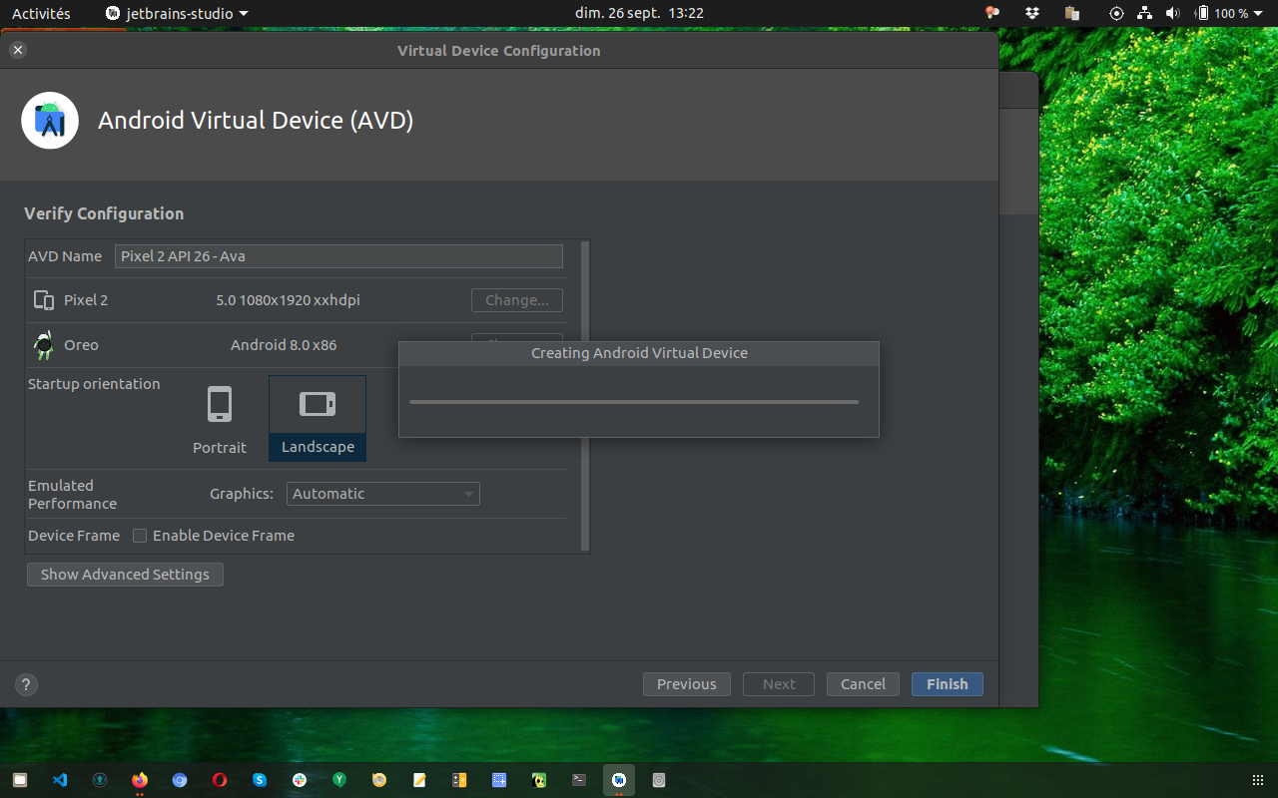1278x798 pixels.
Task: Open the screenshot tool in dock
Action: [499, 780]
